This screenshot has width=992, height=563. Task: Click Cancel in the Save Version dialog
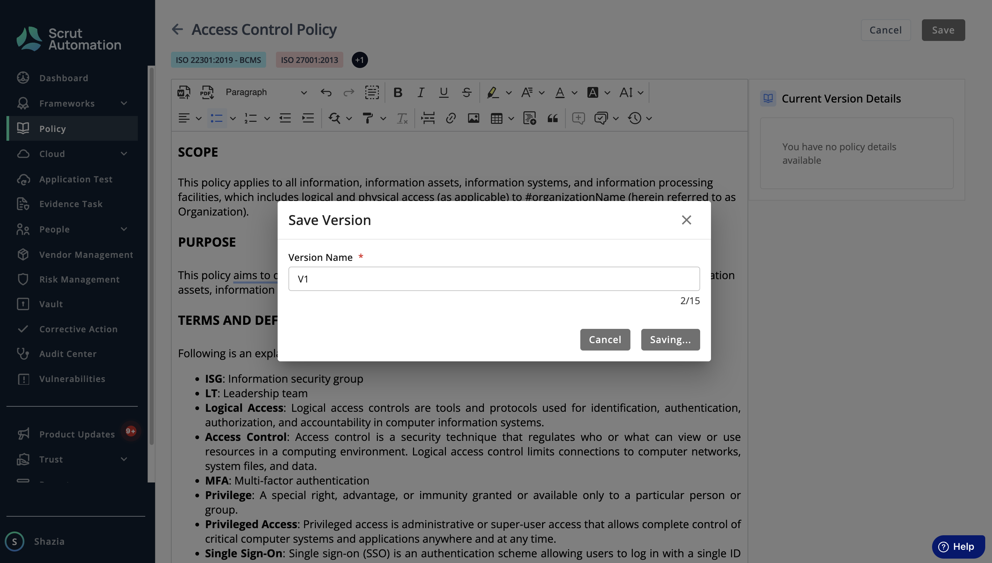point(605,339)
